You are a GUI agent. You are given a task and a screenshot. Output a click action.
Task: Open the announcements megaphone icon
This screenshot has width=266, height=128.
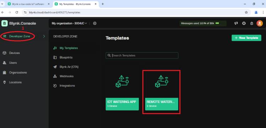point(236,23)
